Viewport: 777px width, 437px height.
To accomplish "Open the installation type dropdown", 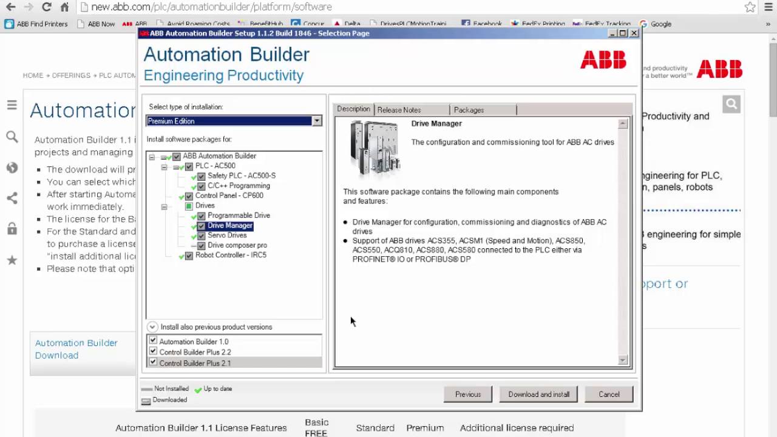I will point(317,121).
